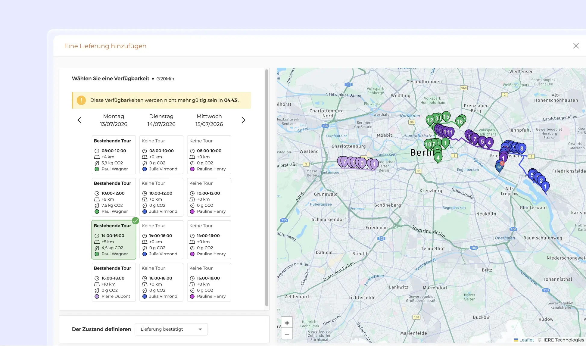The image size is (586, 346).
Task: Zoom in on the map
Action: [x=287, y=323]
